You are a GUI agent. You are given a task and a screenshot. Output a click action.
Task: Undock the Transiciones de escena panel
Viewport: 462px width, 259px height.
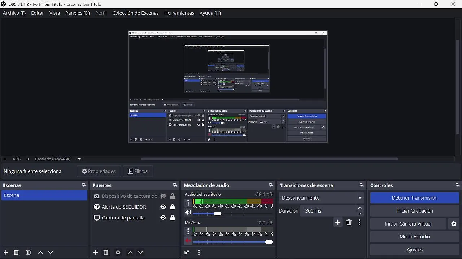click(x=362, y=185)
